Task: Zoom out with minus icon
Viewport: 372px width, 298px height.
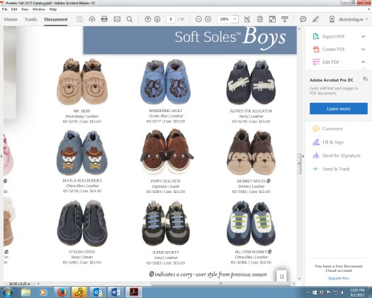Action: [198, 19]
